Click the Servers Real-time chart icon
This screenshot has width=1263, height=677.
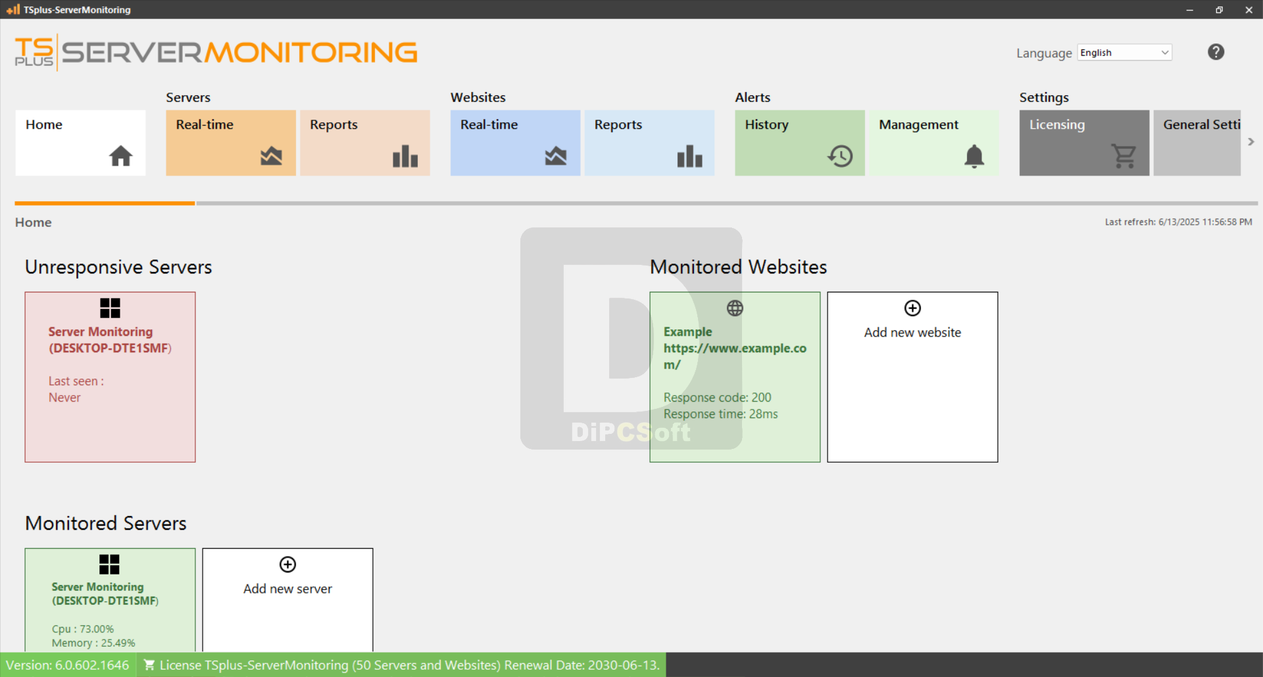click(271, 156)
